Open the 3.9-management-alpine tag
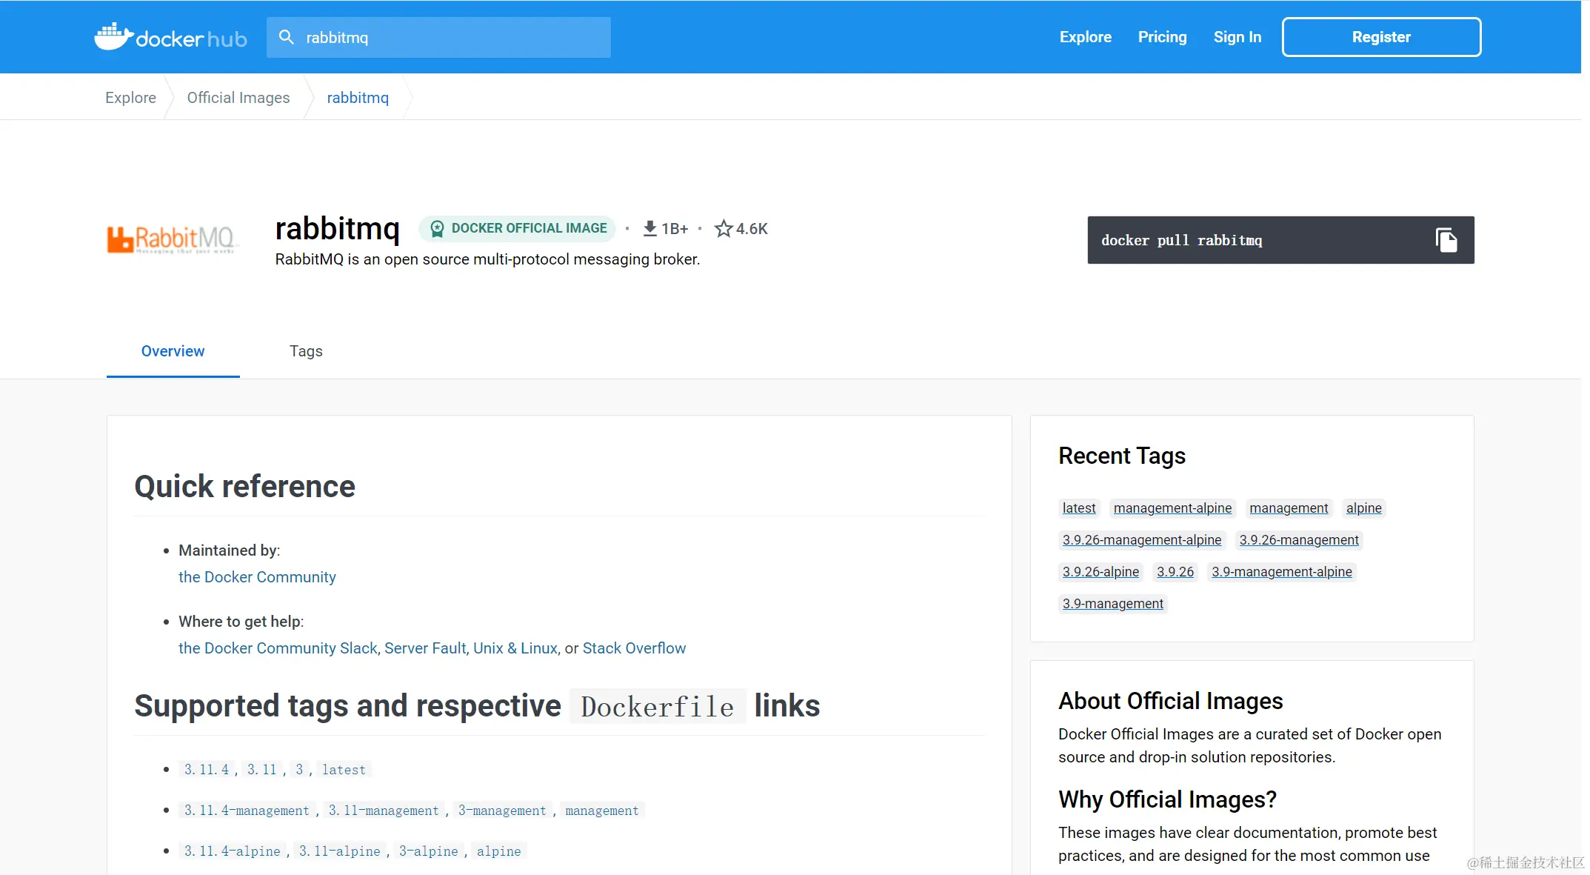The width and height of the screenshot is (1590, 875). pos(1282,572)
